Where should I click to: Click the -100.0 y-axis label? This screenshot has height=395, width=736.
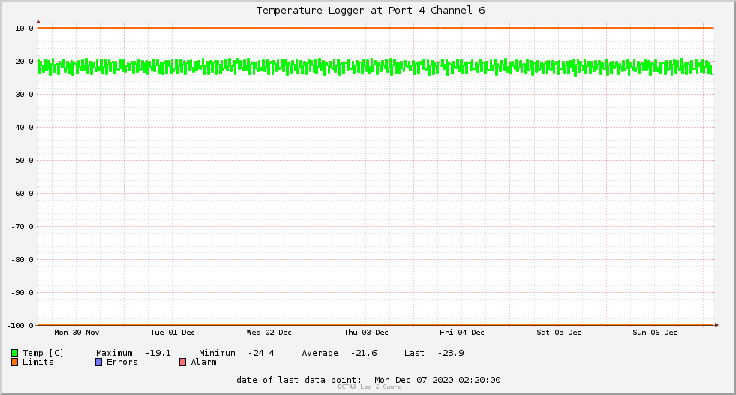[x=20, y=325]
